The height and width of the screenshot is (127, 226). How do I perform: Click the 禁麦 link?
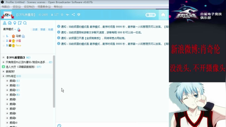[x=43, y=30]
